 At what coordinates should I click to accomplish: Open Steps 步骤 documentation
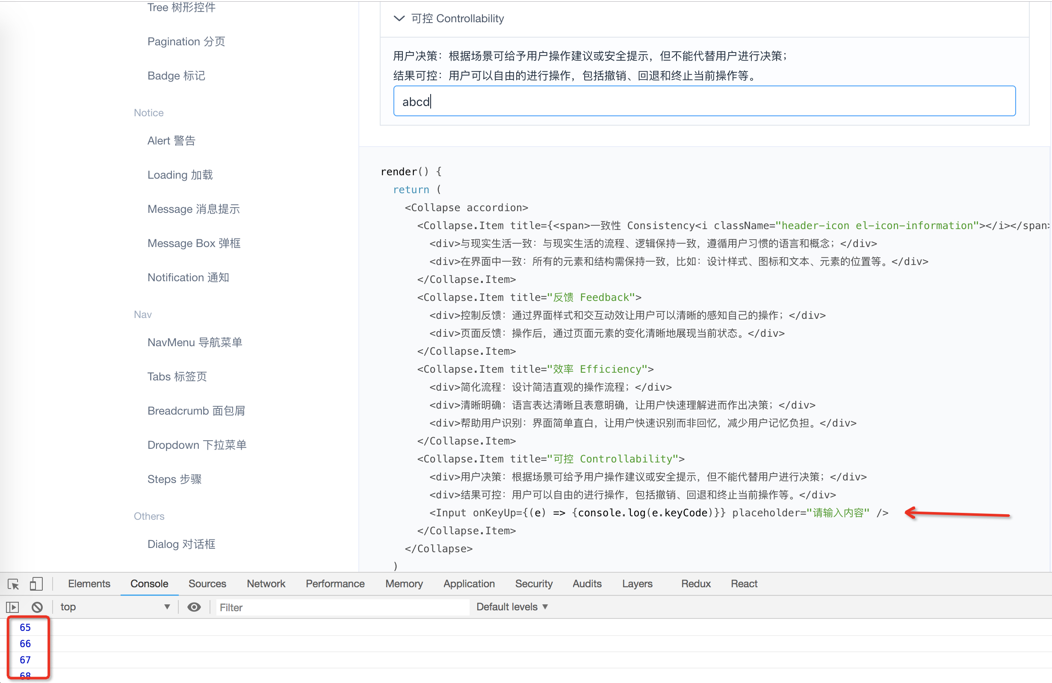coord(174,479)
